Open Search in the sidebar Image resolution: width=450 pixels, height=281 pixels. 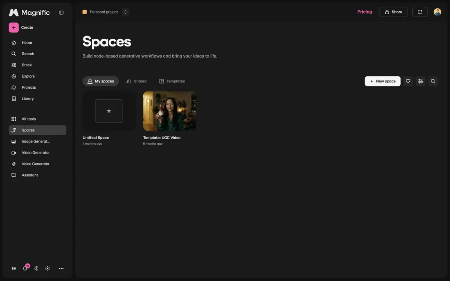pos(37,54)
